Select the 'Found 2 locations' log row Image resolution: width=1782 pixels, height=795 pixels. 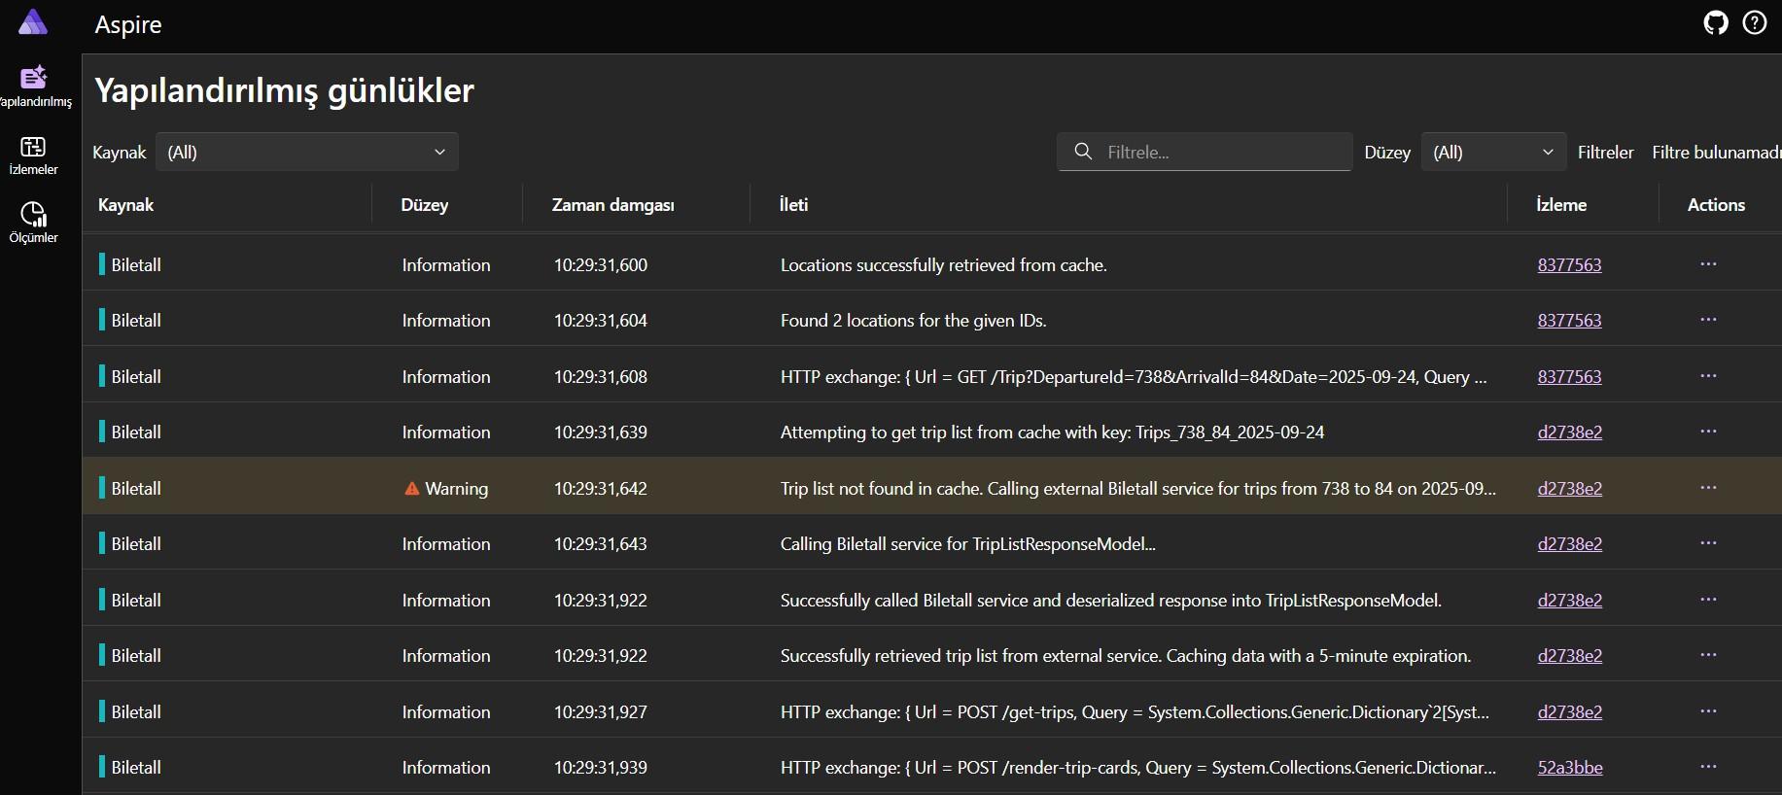click(913, 321)
